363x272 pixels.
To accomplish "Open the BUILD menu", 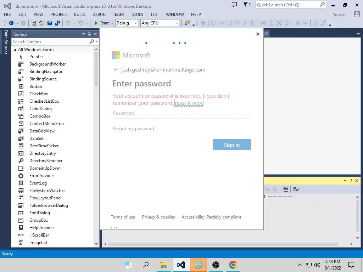I will tap(80, 14).
